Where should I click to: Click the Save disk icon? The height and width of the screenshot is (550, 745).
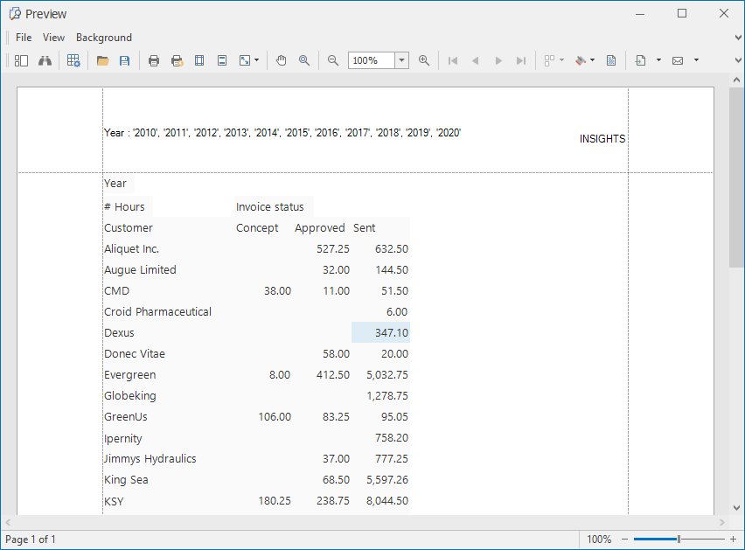tap(124, 60)
